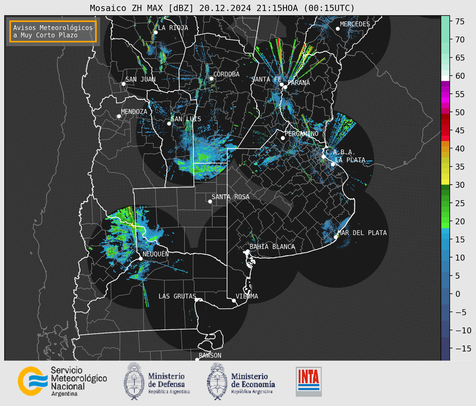Click the SANTA ROSA label
Image resolution: width=476 pixels, height=406 pixels.
pyautogui.click(x=231, y=197)
